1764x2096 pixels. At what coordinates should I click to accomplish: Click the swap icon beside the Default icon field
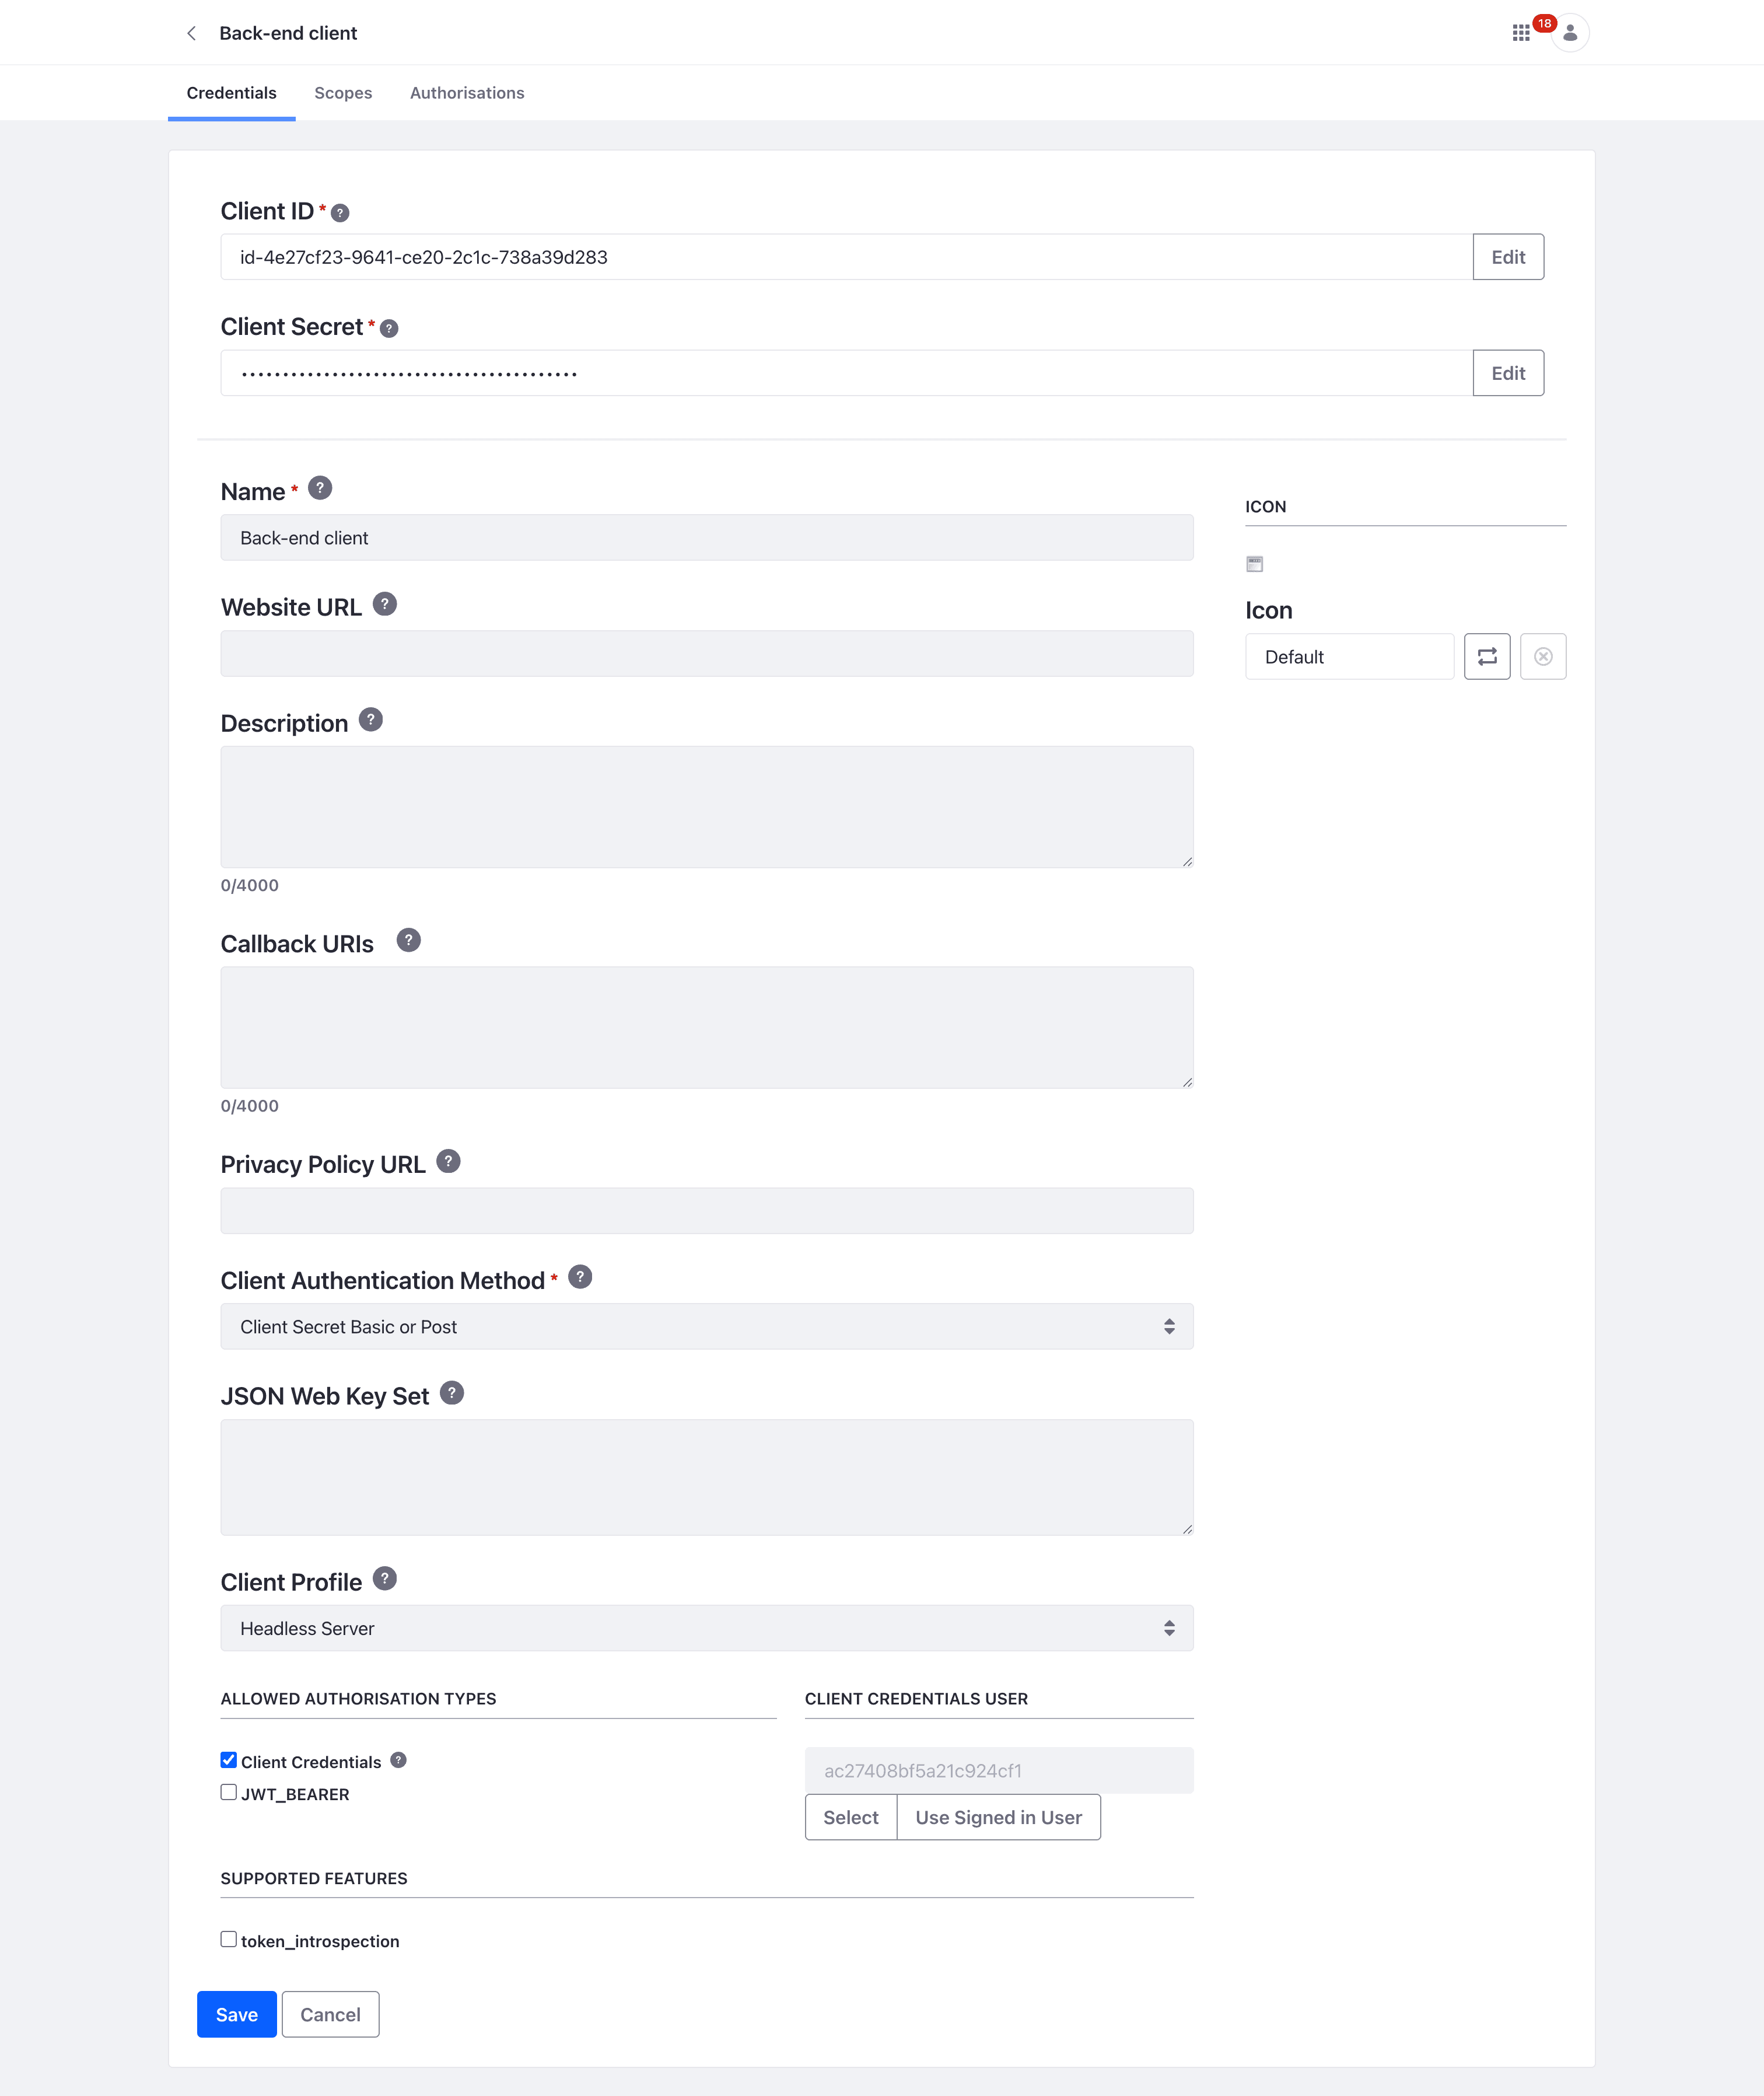pyautogui.click(x=1487, y=656)
